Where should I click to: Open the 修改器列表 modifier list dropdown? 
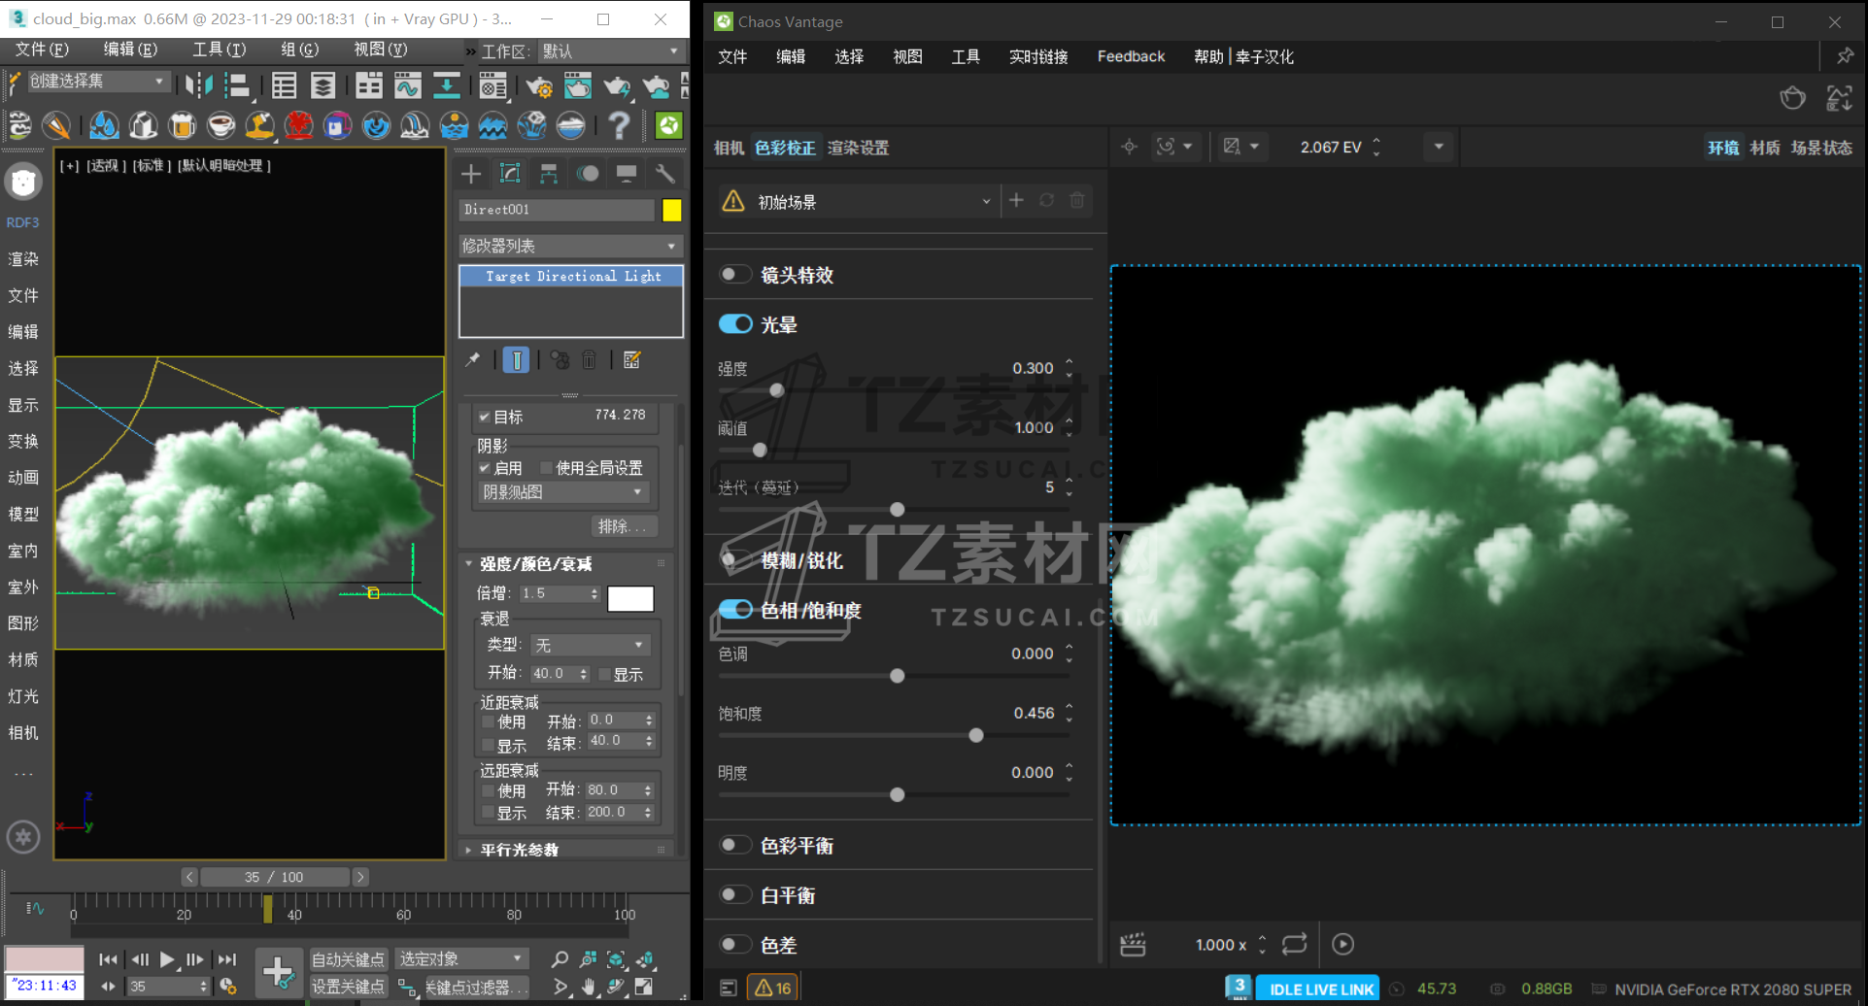click(569, 246)
